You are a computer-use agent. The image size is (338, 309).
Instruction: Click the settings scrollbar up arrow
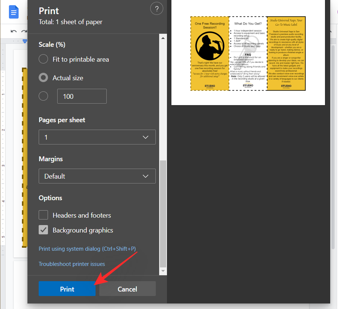[163, 37]
